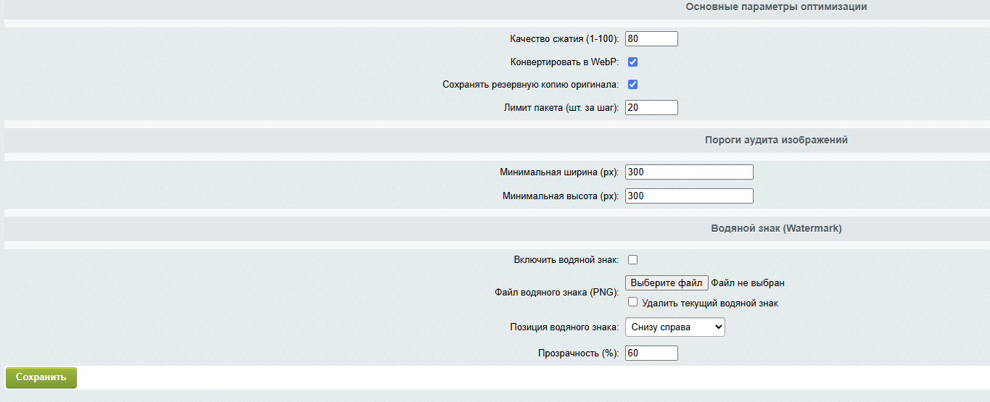Viewport: 990px width, 402px height.
Task: Toggle the Конвертировать в WebP checkbox
Action: pos(632,62)
